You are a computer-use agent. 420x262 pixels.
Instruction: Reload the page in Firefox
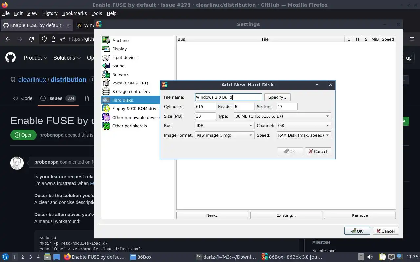(31, 39)
